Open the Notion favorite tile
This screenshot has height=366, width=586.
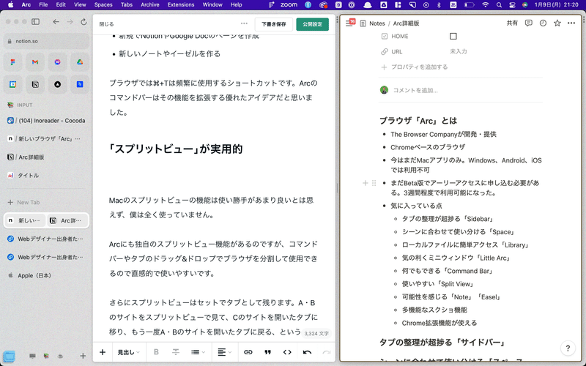35,84
